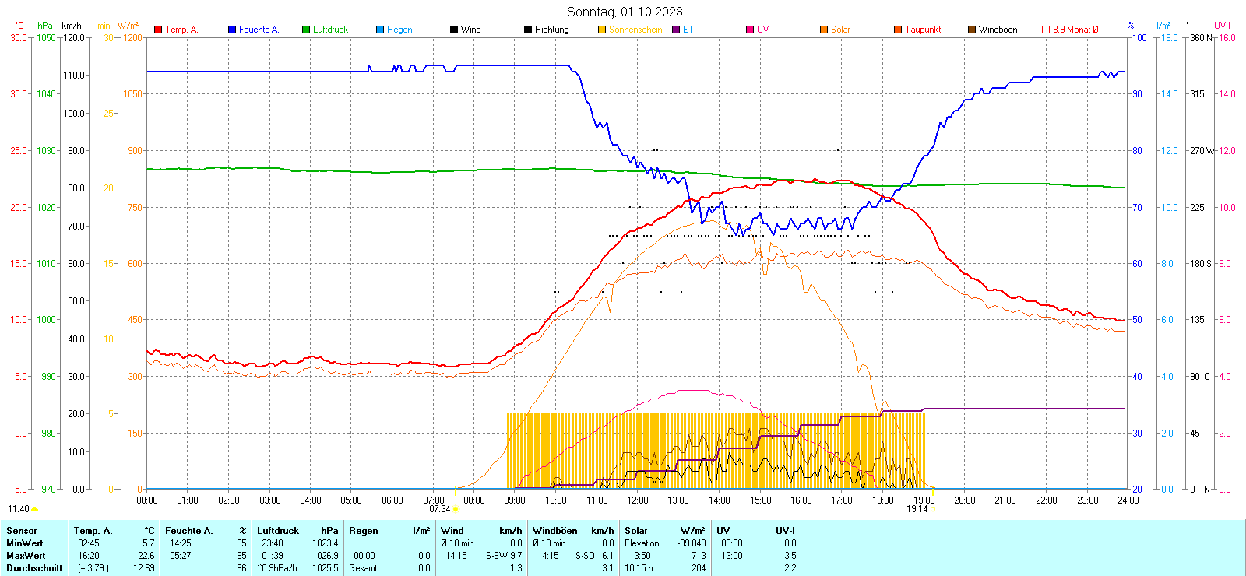Click the minimum temperature value 5.7
This screenshot has width=1246, height=576.
coord(149,543)
